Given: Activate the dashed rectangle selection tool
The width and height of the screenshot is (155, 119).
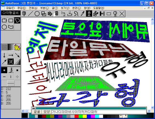Looking at the screenshot, I should pos(109,14).
